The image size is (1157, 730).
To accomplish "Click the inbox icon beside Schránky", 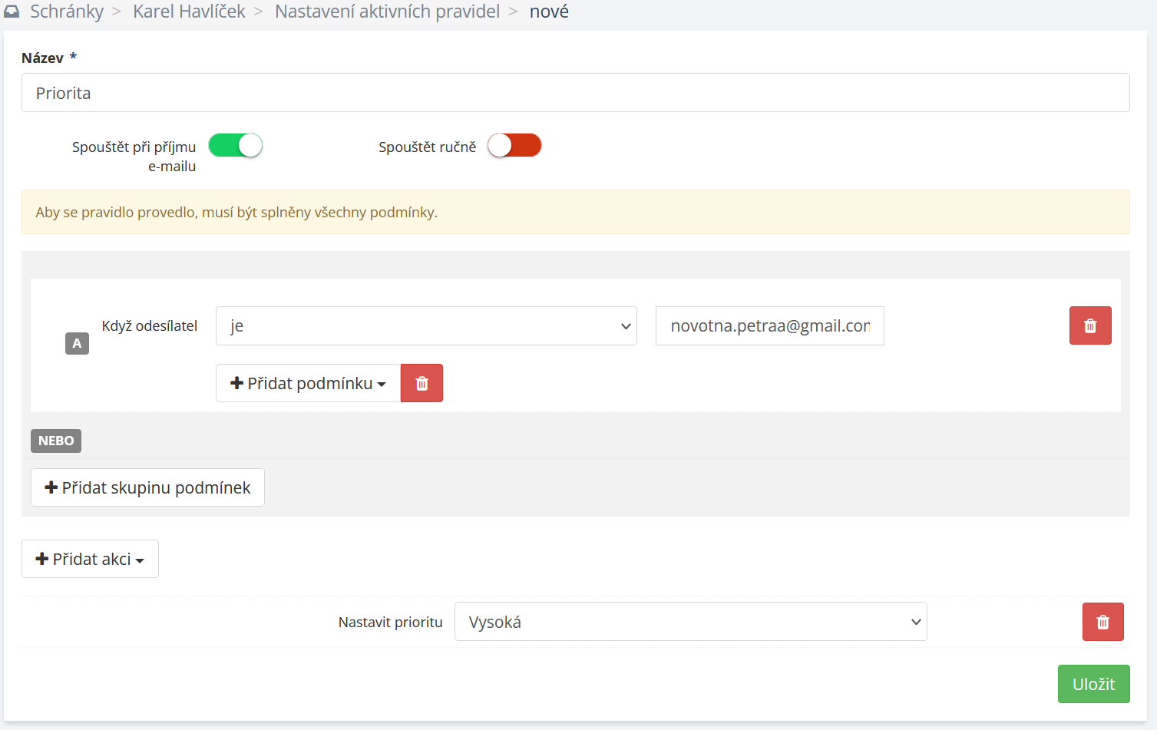I will 12,12.
